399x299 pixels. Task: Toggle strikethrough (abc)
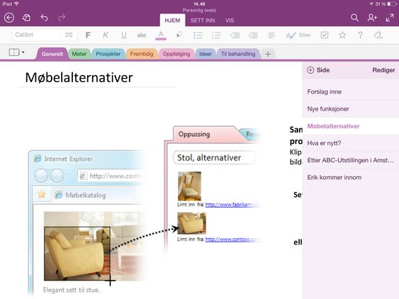click(142, 35)
